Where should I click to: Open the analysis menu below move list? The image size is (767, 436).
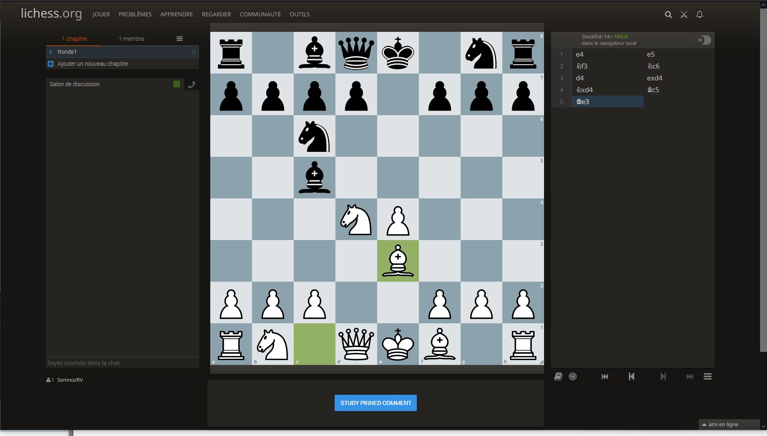[707, 376]
